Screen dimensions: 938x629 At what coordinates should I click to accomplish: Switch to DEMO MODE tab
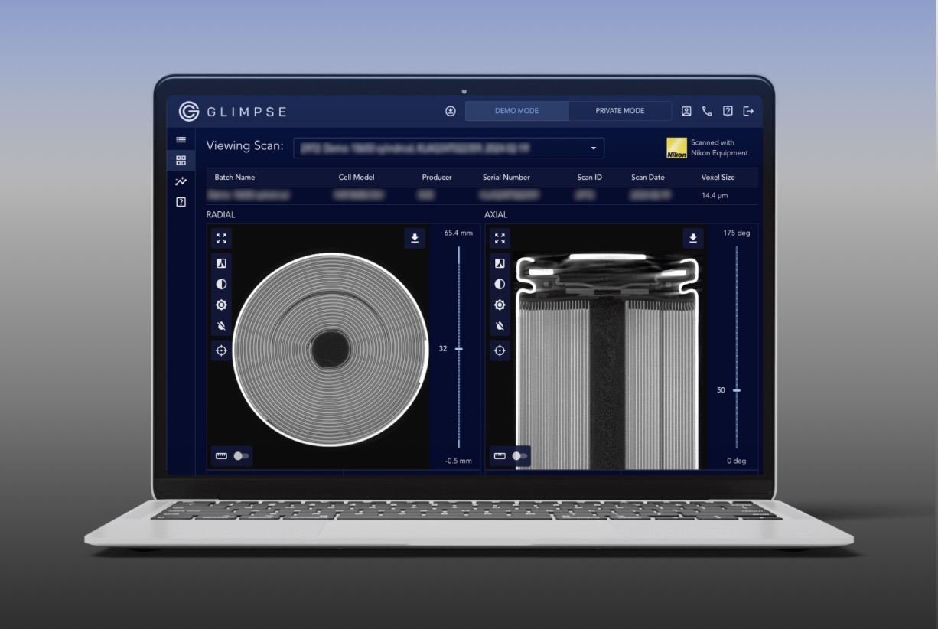pos(516,111)
